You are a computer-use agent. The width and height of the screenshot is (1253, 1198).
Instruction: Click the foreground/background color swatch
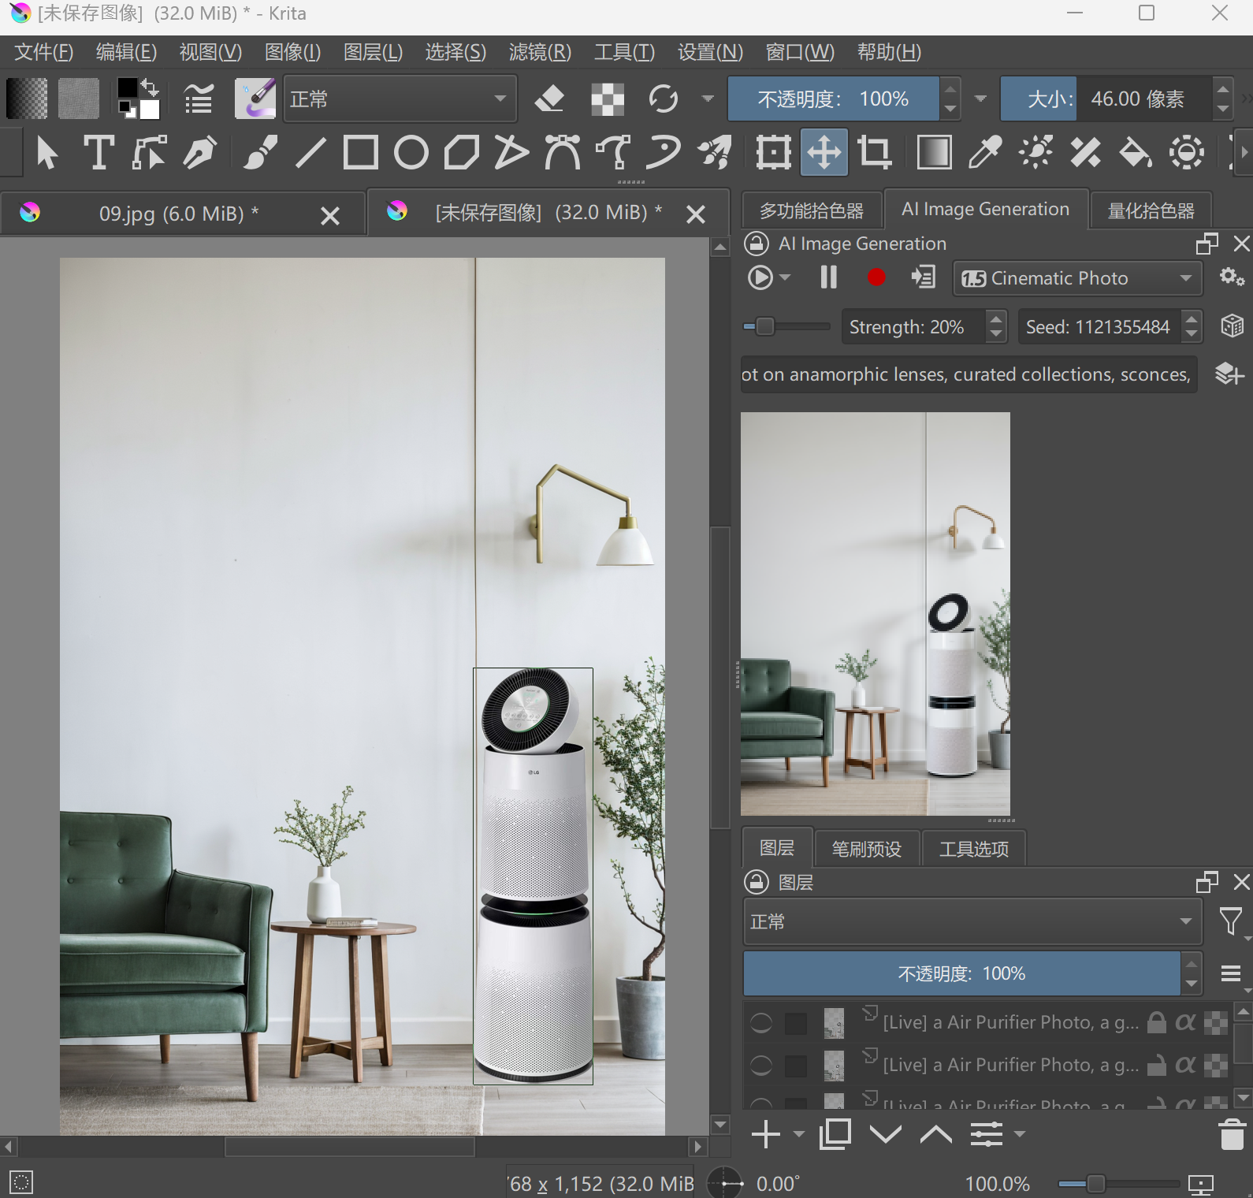138,99
